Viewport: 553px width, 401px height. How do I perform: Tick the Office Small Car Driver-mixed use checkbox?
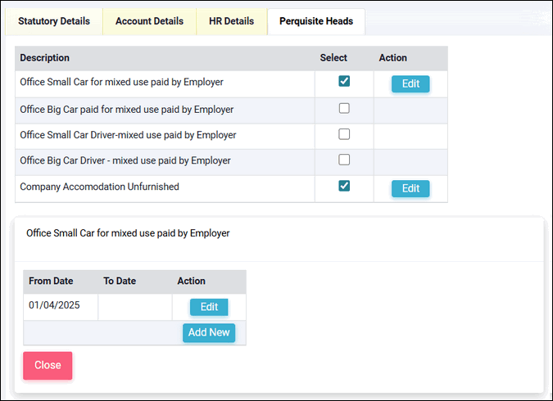tap(344, 134)
